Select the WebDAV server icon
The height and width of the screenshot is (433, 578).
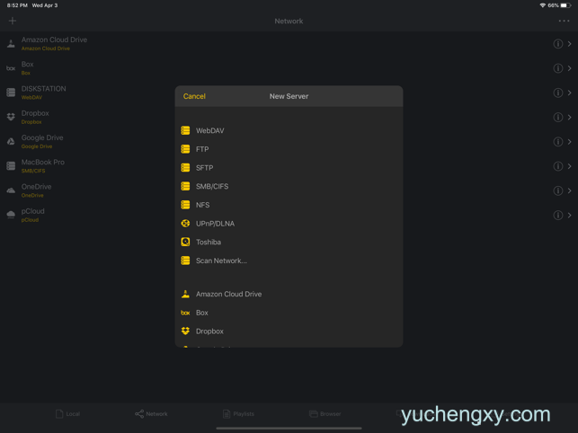pos(185,130)
